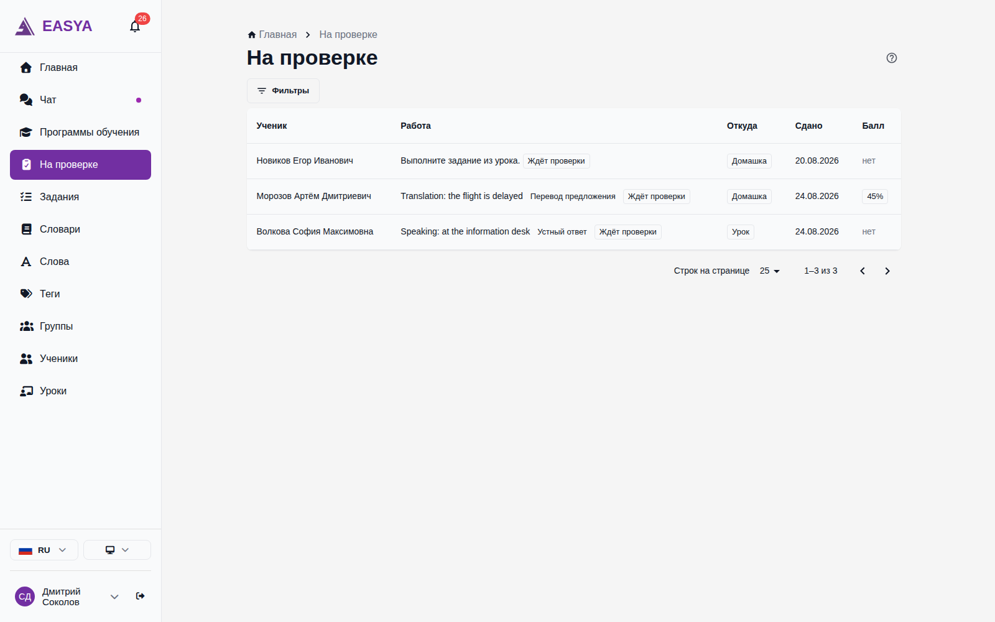Open Группы in sidebar

click(x=80, y=327)
